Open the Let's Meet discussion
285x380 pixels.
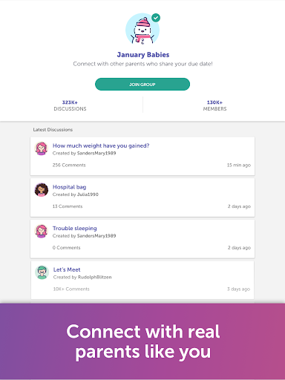click(x=67, y=269)
